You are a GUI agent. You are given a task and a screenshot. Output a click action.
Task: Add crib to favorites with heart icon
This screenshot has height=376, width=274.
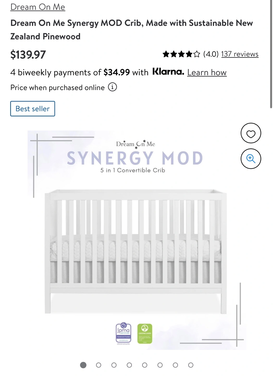point(251,133)
